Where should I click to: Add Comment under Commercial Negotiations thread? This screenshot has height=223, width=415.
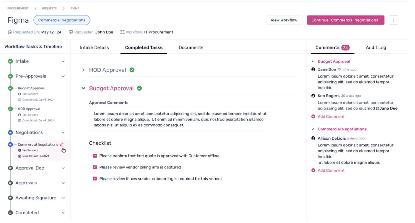(x=331, y=170)
